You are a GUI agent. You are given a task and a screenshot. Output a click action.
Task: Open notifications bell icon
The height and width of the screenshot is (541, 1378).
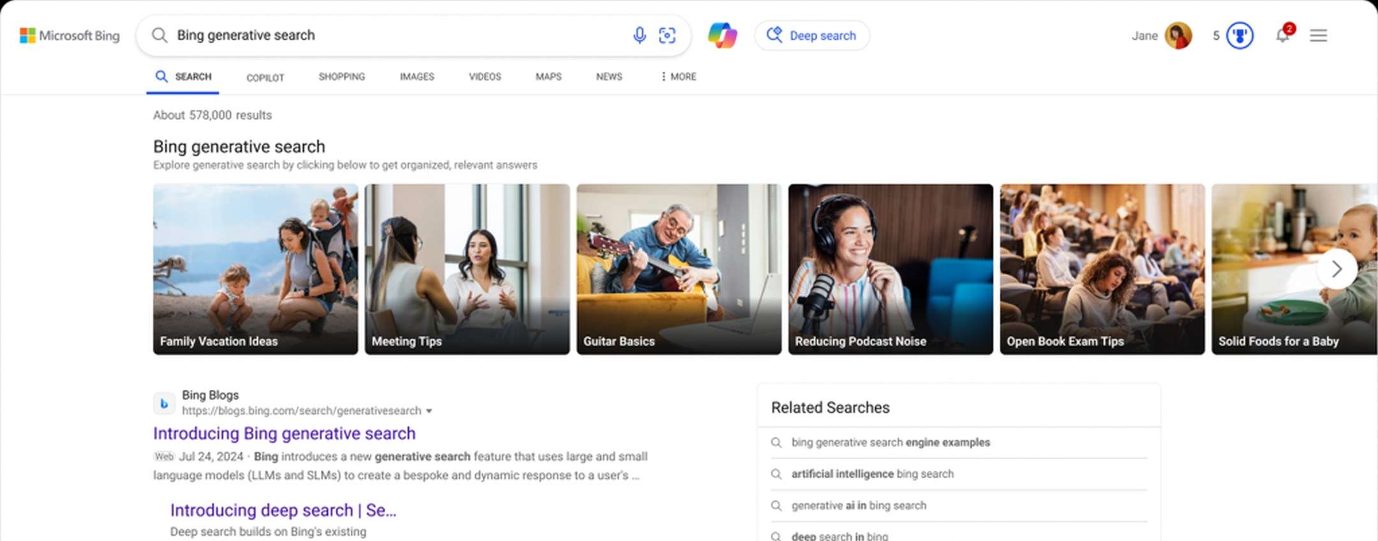tap(1283, 34)
